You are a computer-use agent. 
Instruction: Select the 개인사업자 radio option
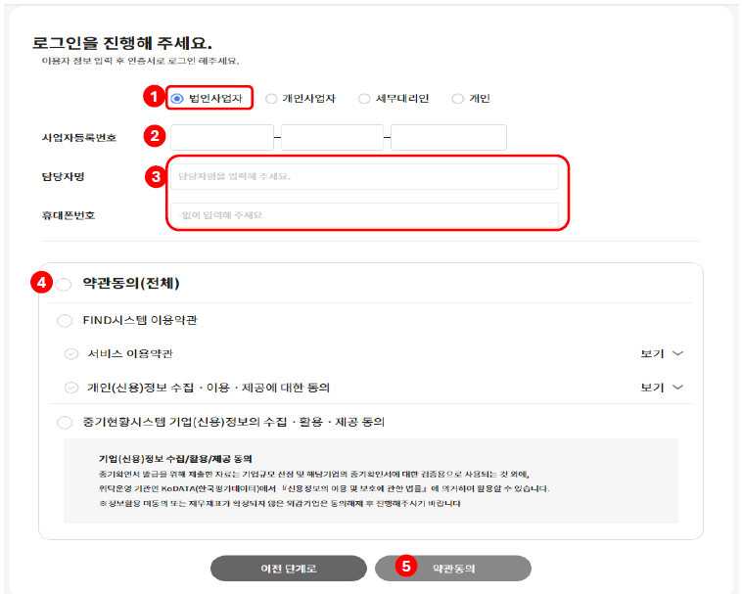tap(271, 99)
